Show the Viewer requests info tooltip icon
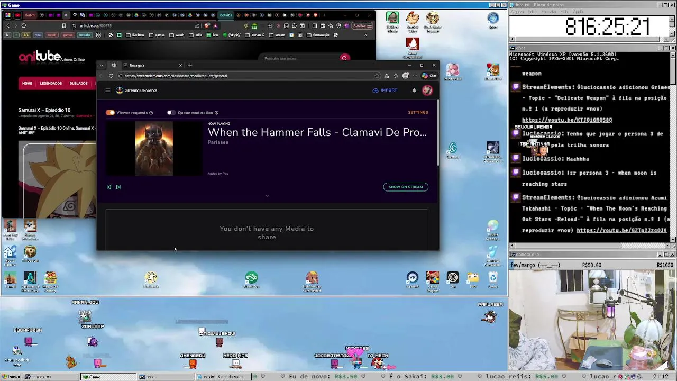This screenshot has width=677, height=381. (151, 113)
